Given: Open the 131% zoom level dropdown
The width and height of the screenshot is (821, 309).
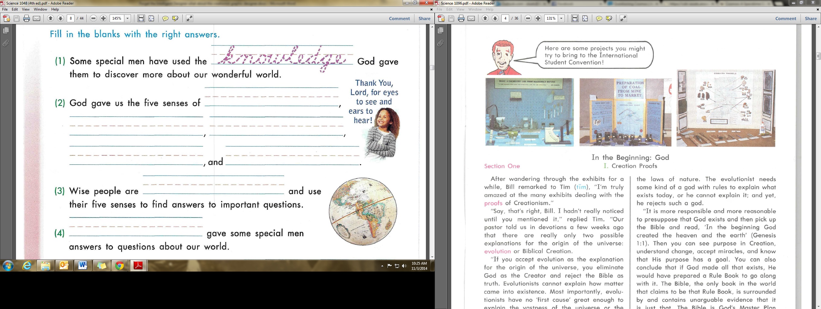Looking at the screenshot, I should [x=561, y=18].
